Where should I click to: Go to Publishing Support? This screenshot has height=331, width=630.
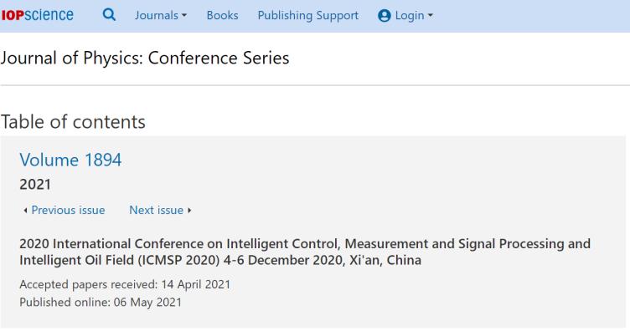pyautogui.click(x=308, y=16)
